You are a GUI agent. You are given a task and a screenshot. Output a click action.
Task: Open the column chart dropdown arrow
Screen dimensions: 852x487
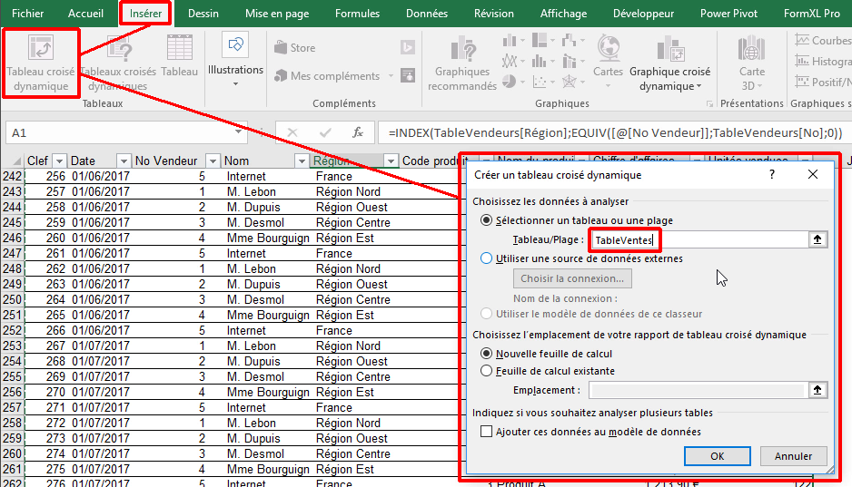(522, 41)
